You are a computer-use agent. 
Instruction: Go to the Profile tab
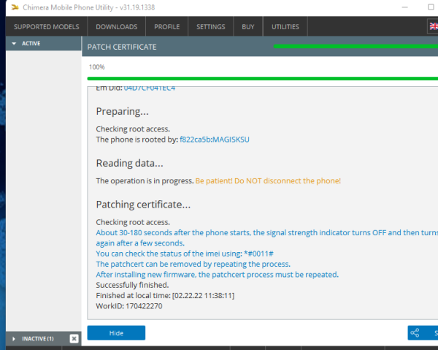(x=166, y=26)
